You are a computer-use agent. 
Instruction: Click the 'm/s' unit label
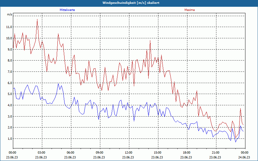(x=10, y=14)
